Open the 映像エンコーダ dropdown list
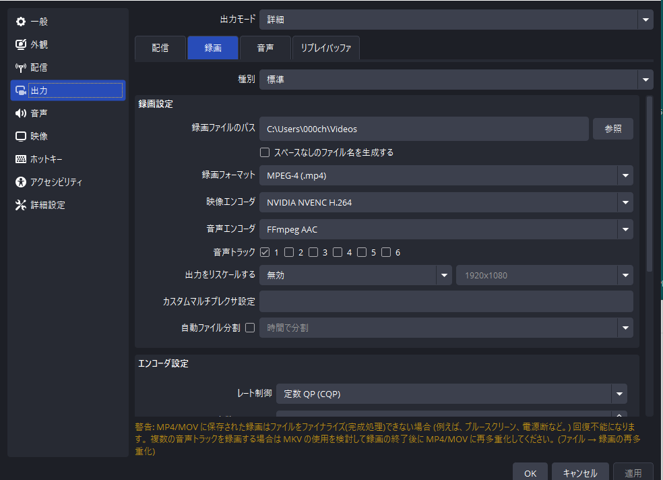Viewport: 663px width, 480px height. [625, 203]
